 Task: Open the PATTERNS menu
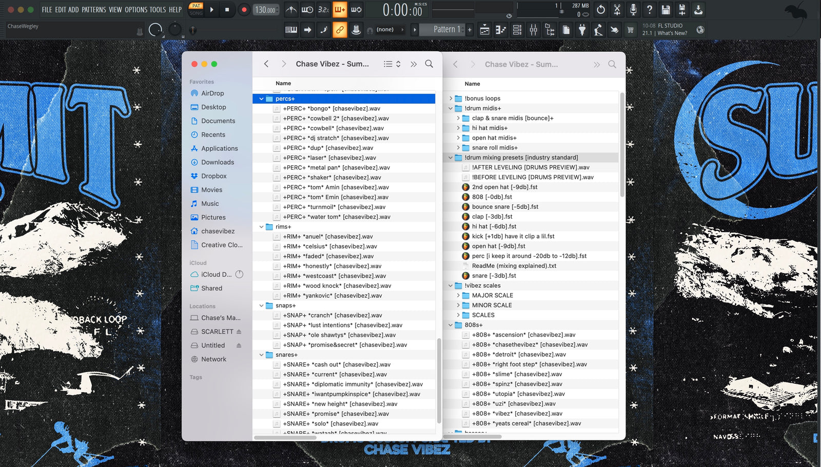[x=94, y=10]
